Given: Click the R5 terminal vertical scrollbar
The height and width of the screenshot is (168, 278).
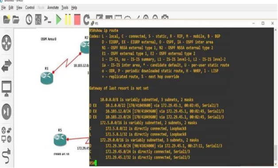Looking at the screenshot, I should (x=276, y=97).
